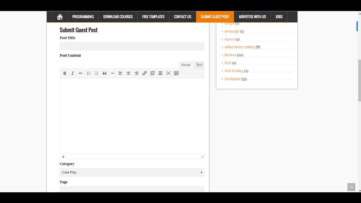Insert a bulleted list
The height and width of the screenshot is (203, 361).
[x=89, y=73]
